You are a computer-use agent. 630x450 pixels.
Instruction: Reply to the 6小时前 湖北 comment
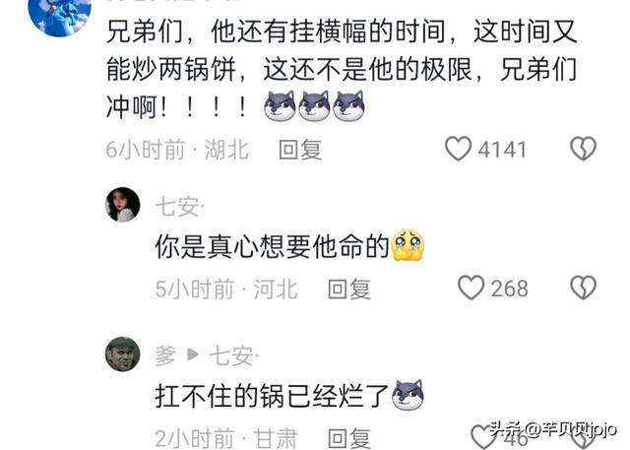pos(300,150)
